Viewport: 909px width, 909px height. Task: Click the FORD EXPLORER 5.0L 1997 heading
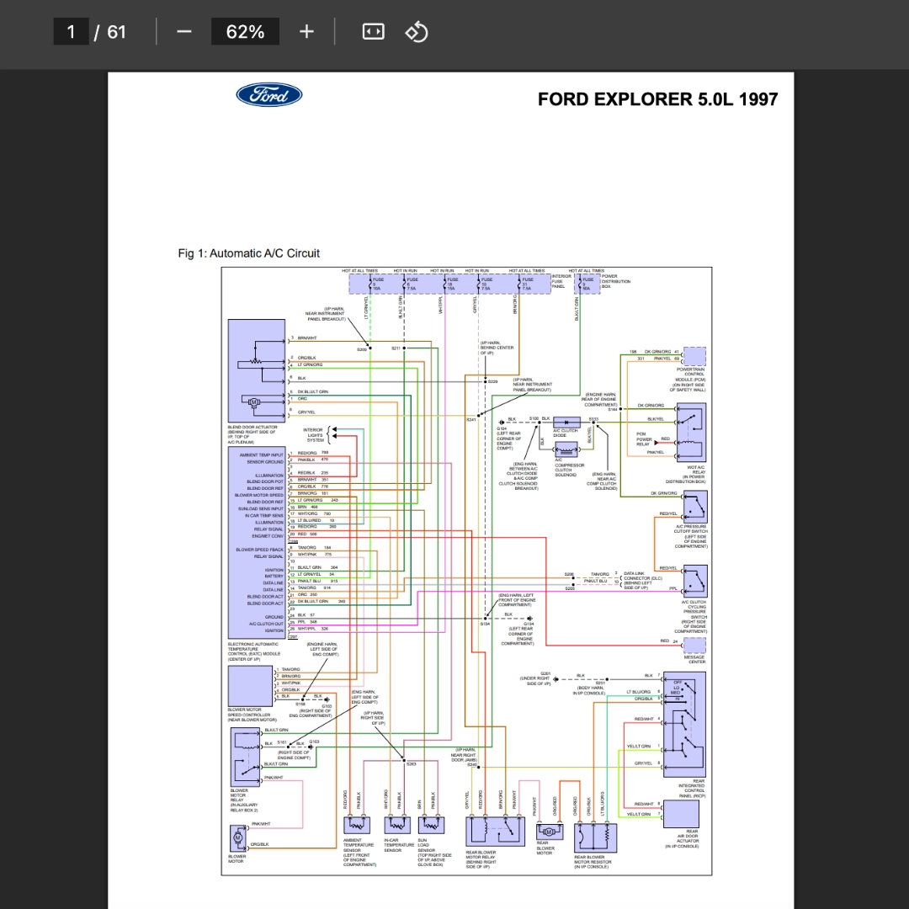657,99
